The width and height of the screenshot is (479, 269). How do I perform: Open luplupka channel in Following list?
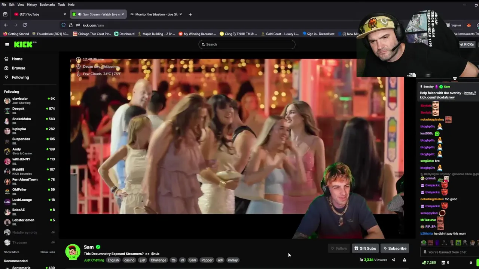[29, 131]
